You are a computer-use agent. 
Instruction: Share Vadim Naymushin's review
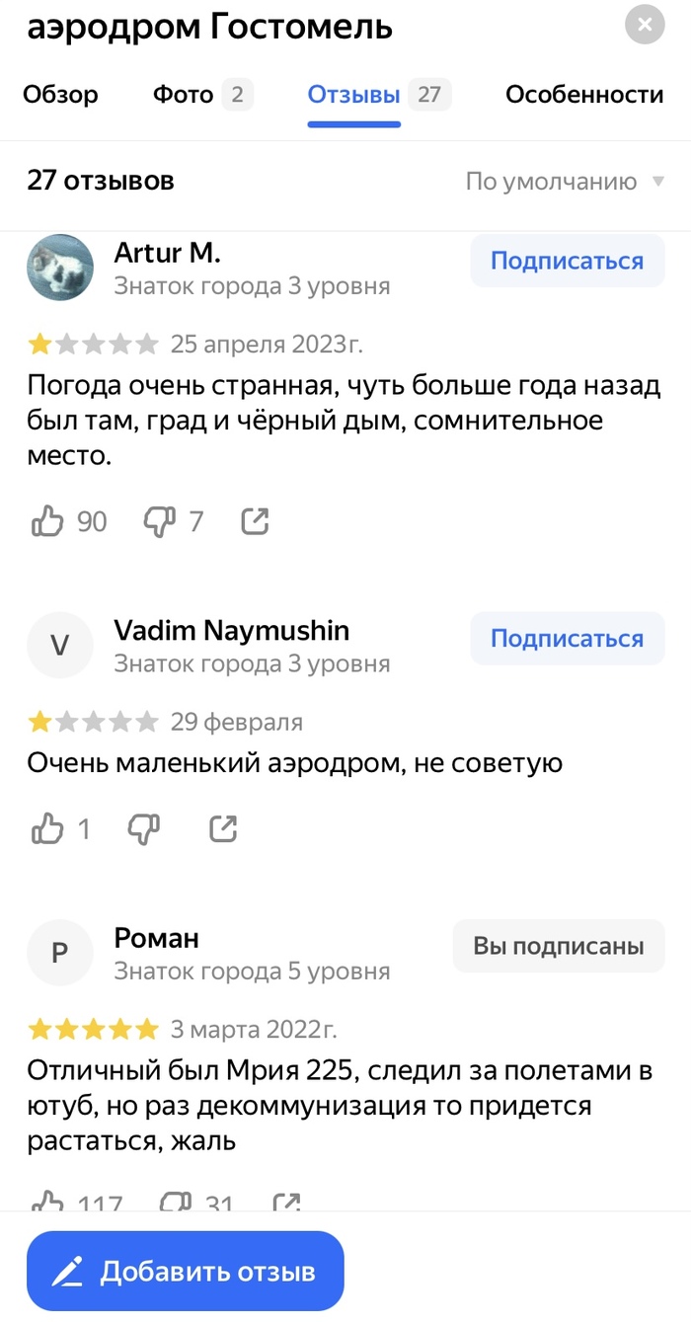[x=223, y=829]
